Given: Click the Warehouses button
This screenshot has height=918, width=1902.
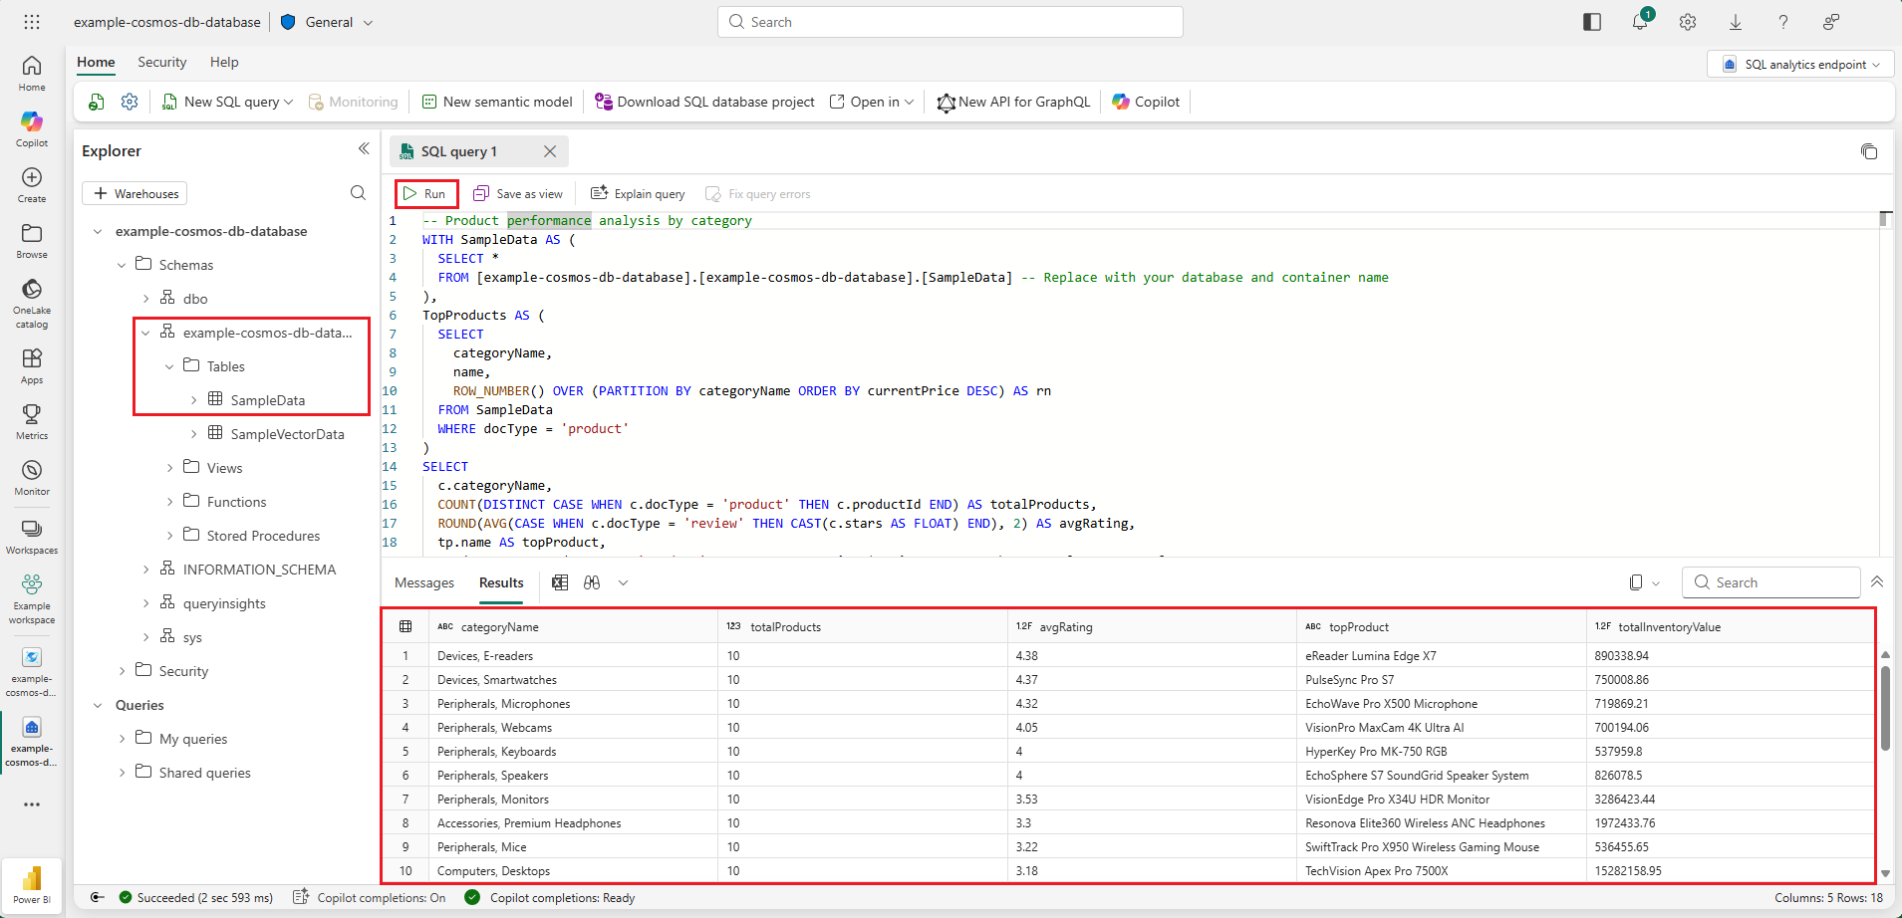Looking at the screenshot, I should (135, 193).
